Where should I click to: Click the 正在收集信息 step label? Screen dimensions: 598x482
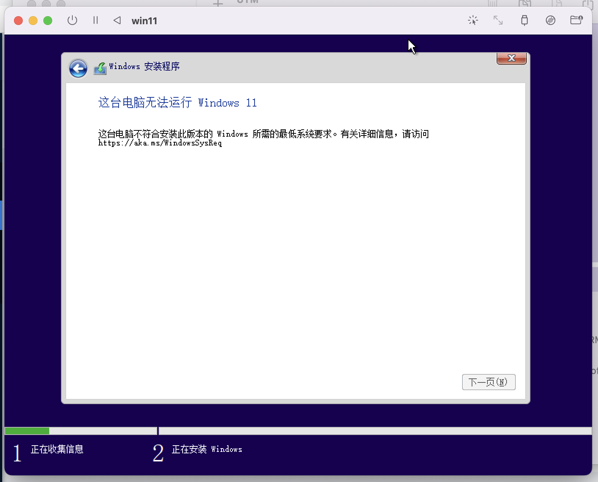coord(57,449)
